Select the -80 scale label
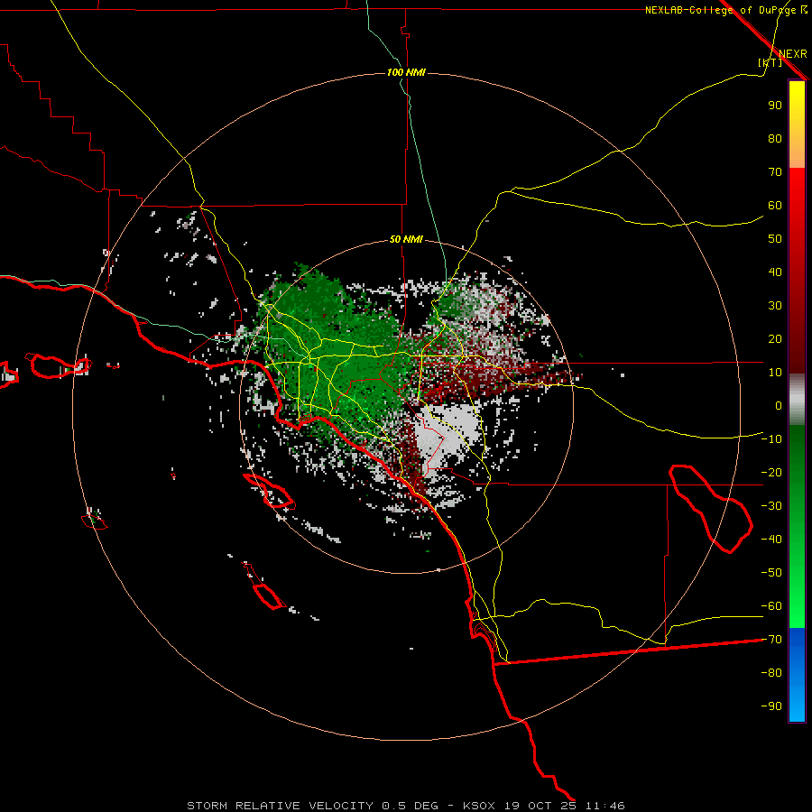The image size is (812, 812). [771, 673]
